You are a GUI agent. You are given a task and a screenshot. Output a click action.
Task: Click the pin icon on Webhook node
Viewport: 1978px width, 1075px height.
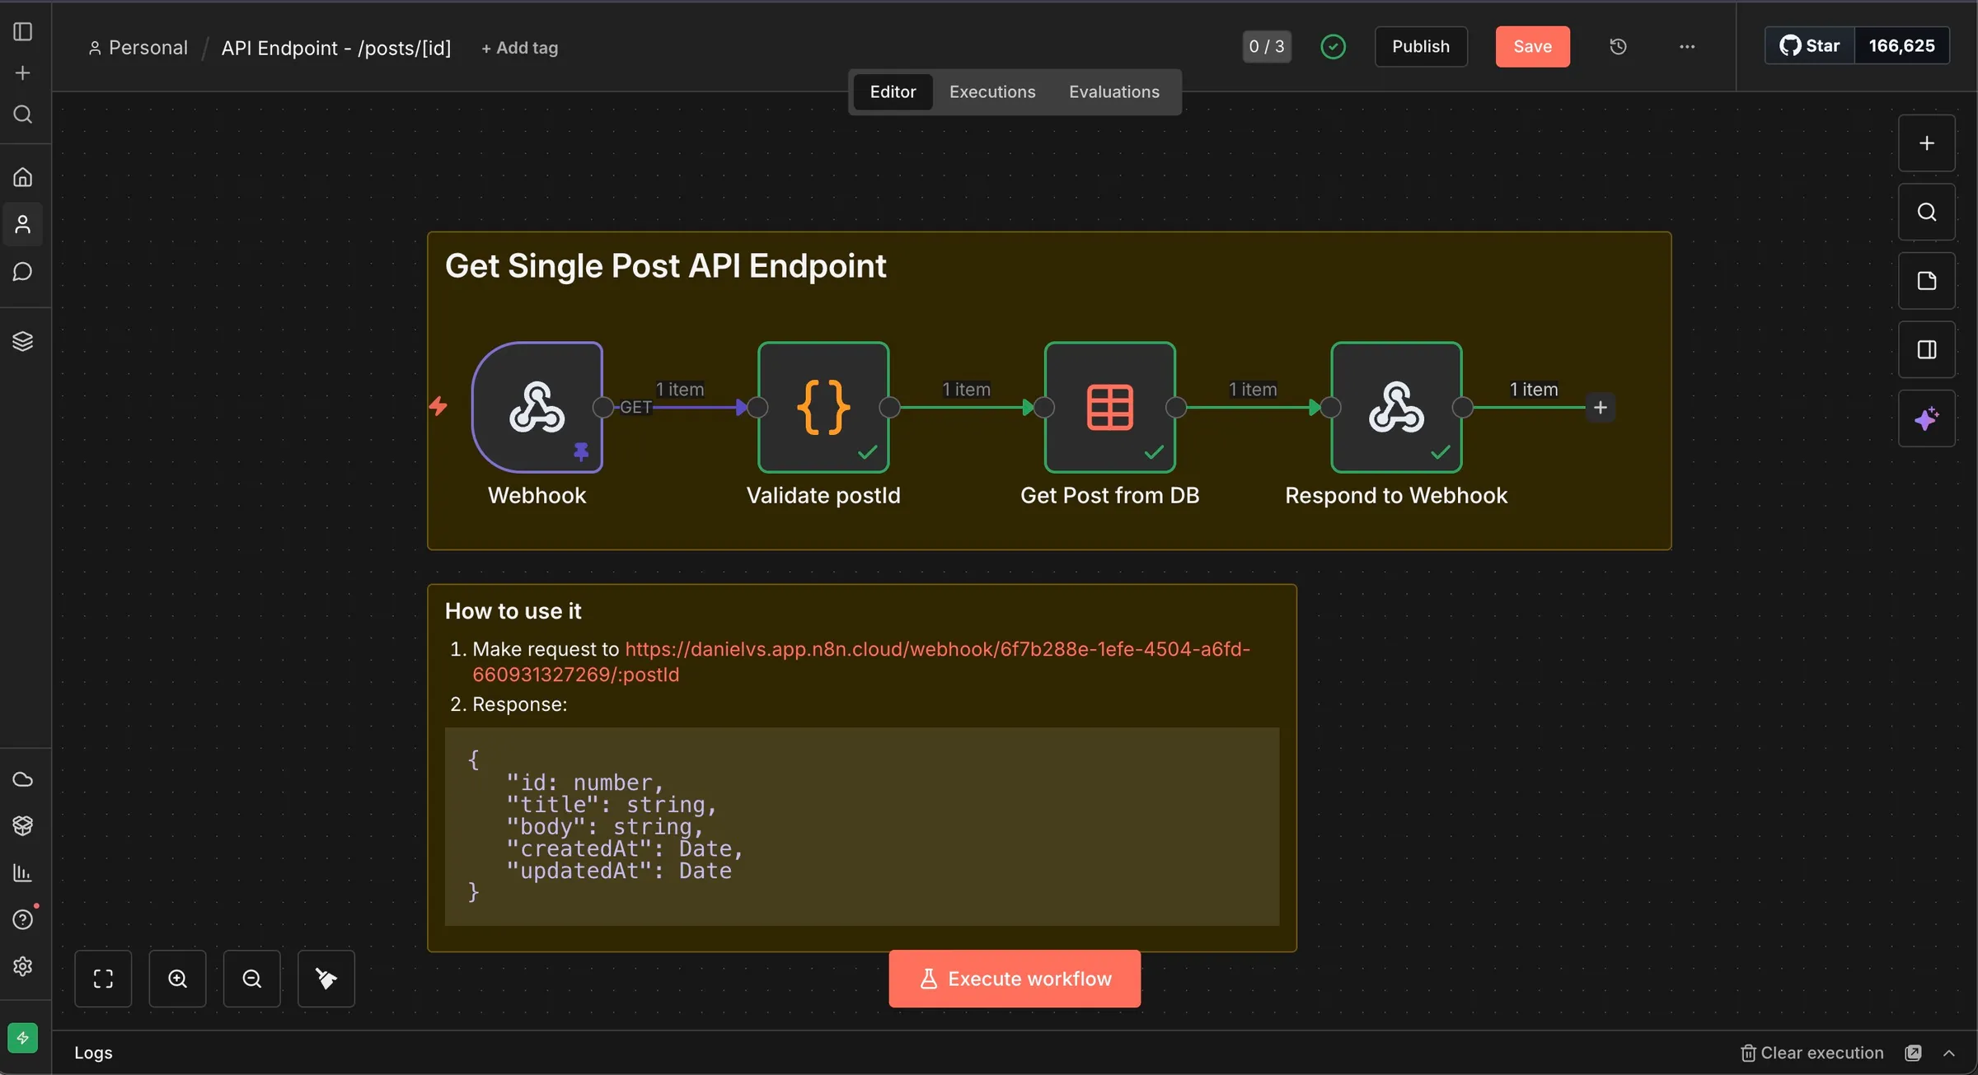[x=581, y=451]
